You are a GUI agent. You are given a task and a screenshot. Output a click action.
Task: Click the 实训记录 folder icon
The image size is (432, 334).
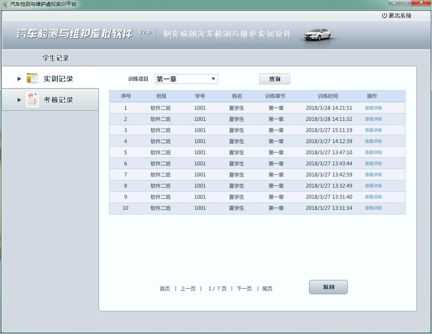pos(32,78)
